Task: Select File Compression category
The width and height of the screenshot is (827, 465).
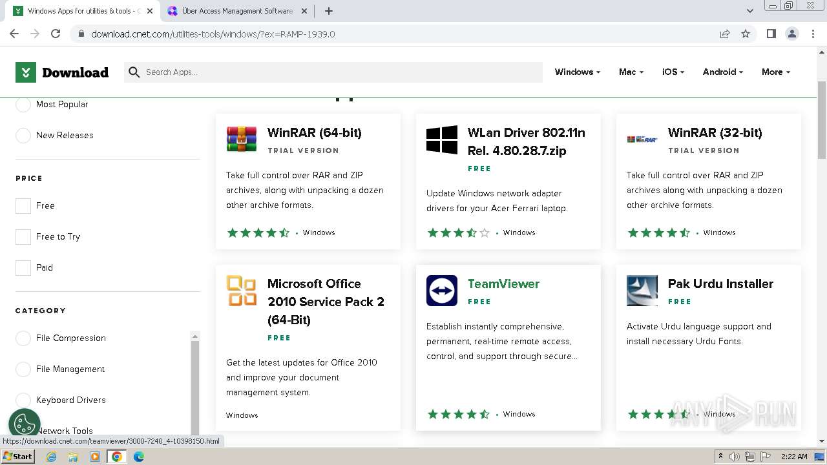Action: pyautogui.click(x=23, y=338)
